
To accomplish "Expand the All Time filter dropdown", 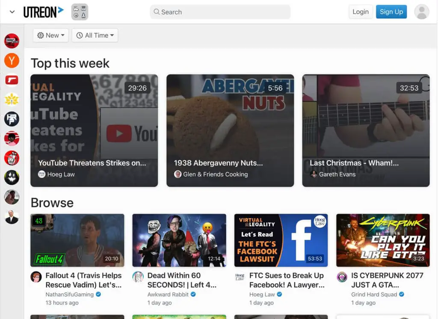I will [95, 35].
